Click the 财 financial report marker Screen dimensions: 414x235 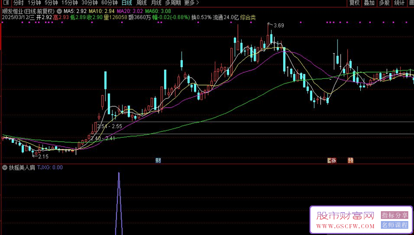coord(158,160)
